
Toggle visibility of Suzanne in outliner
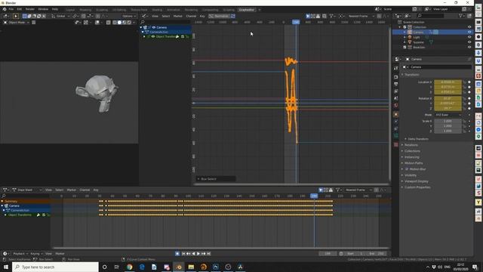pyautogui.click(x=469, y=42)
